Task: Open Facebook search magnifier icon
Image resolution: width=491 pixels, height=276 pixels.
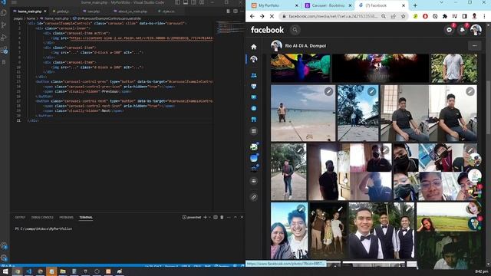Action: click(295, 30)
